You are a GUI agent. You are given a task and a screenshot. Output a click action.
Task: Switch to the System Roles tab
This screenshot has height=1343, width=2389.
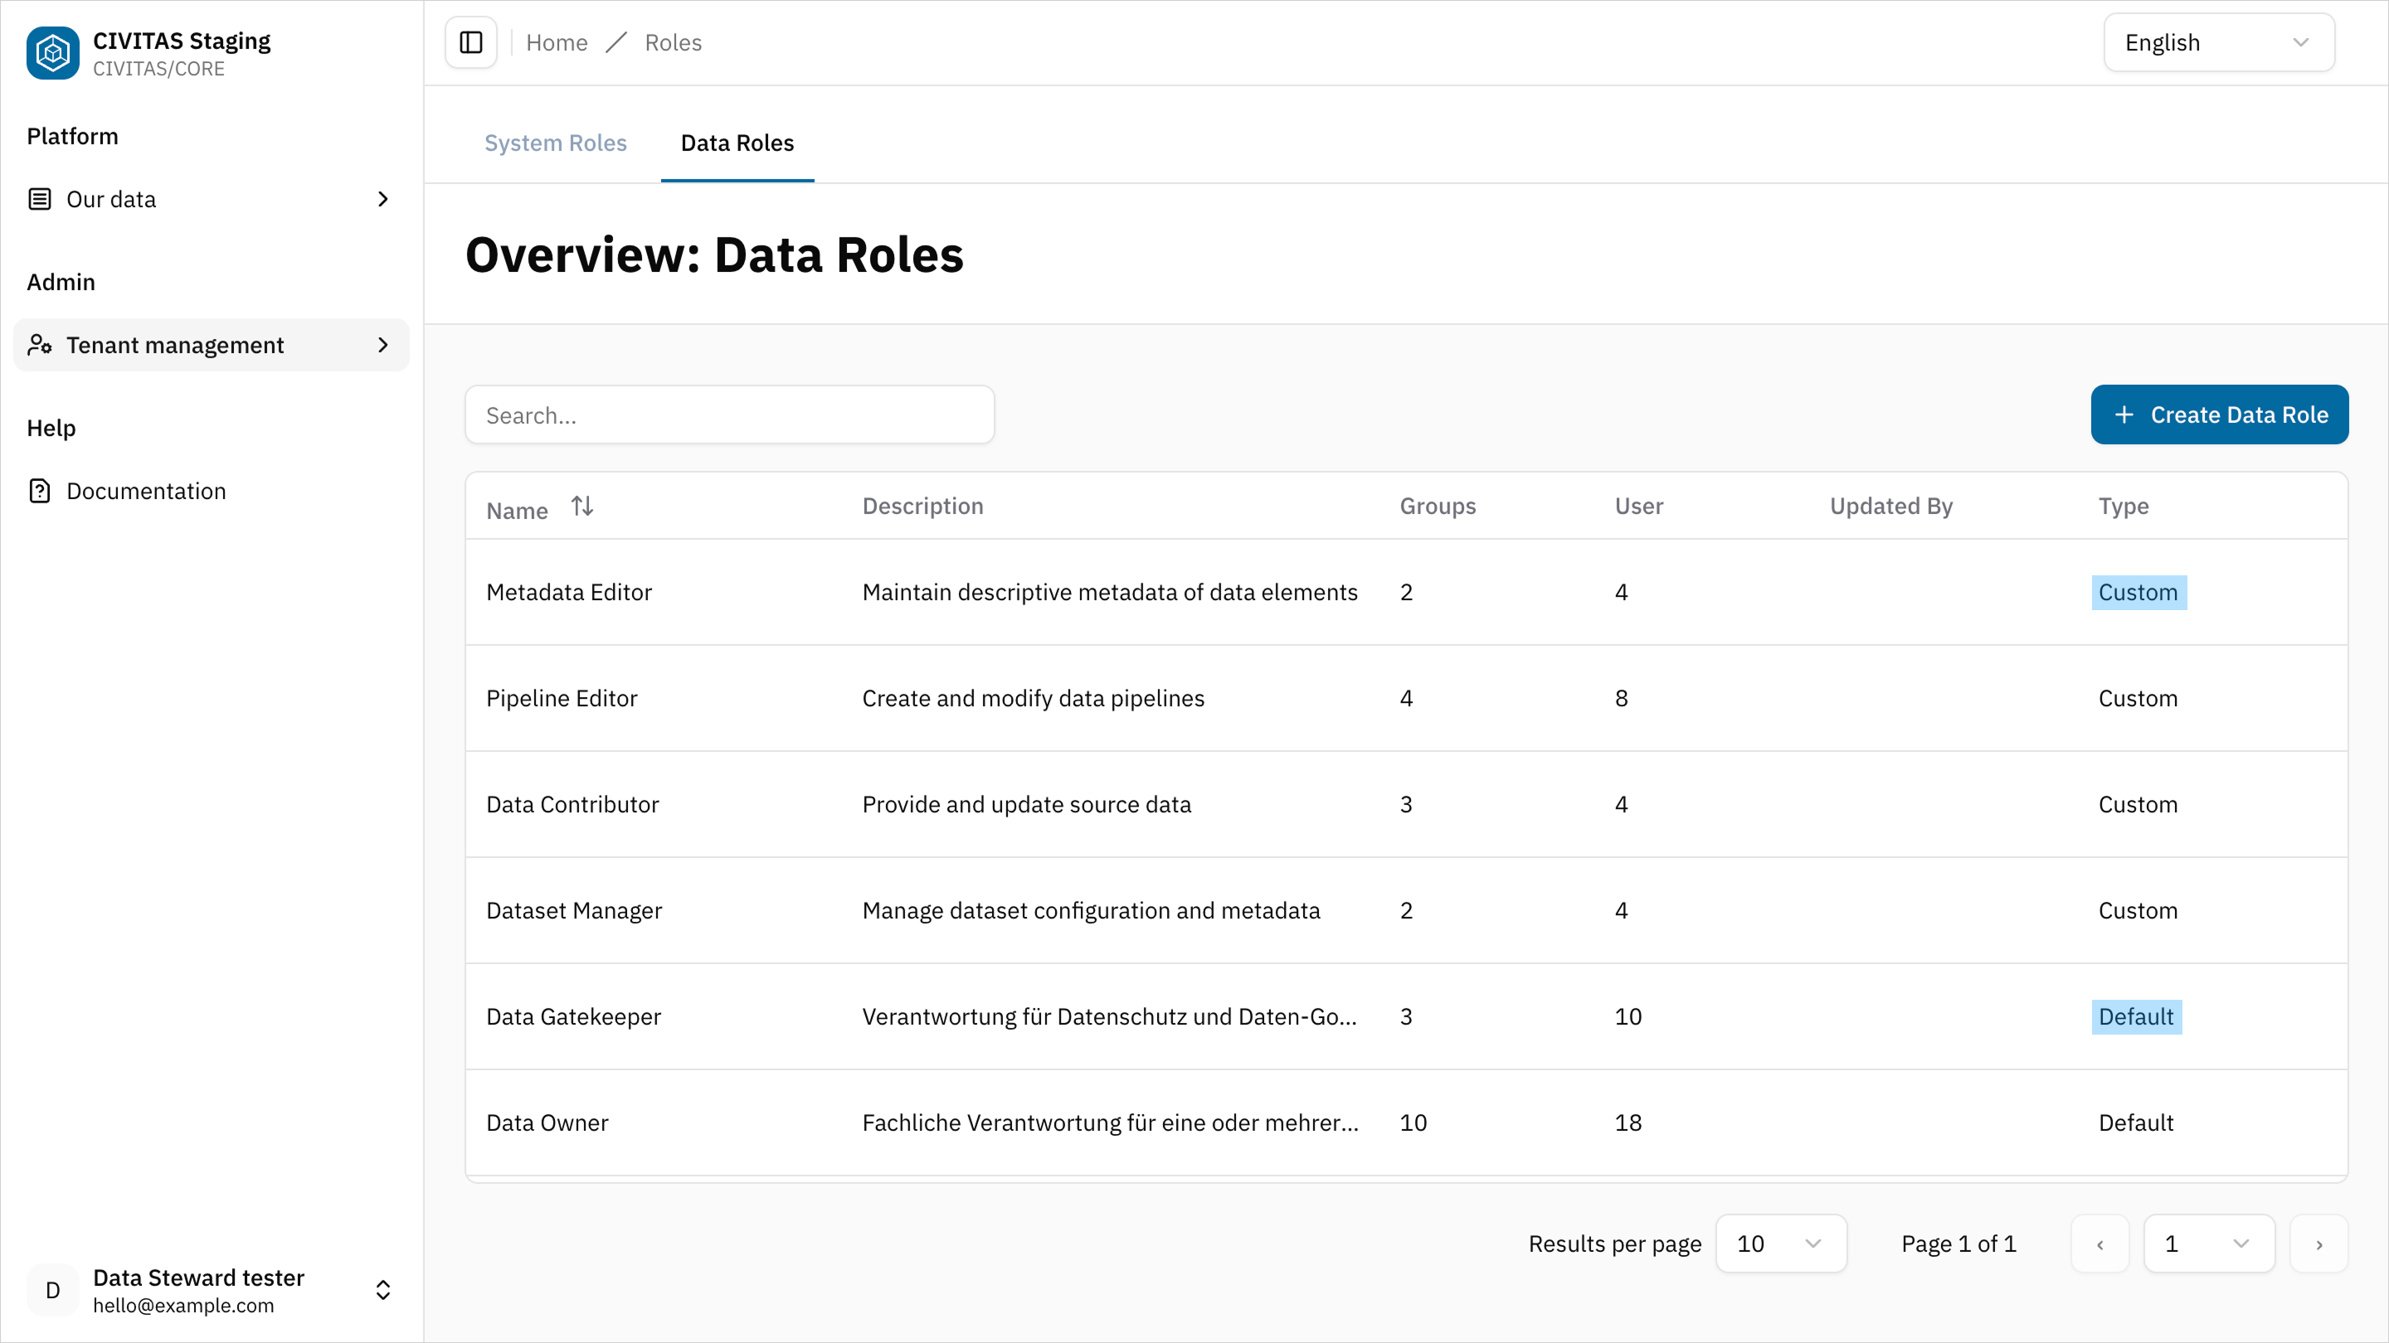[556, 143]
